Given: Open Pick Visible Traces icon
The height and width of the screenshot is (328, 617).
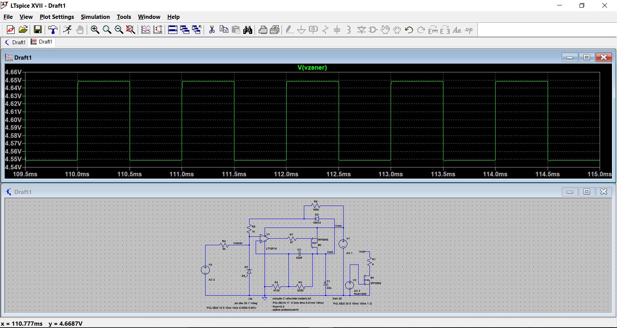Looking at the screenshot, I should pos(146,30).
